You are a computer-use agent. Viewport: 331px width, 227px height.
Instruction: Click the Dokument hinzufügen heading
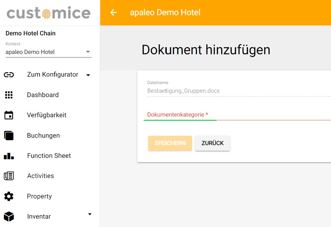click(206, 50)
